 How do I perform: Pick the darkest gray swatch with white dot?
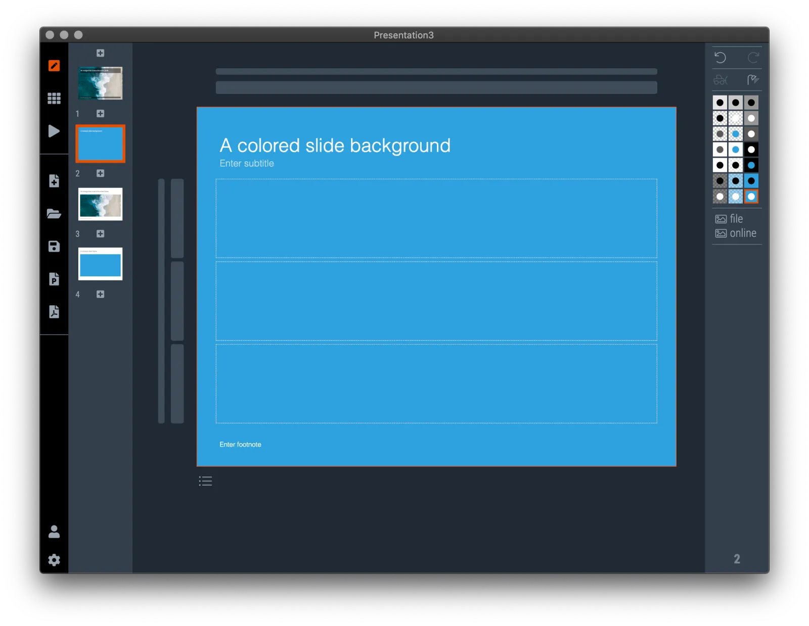[x=751, y=134]
